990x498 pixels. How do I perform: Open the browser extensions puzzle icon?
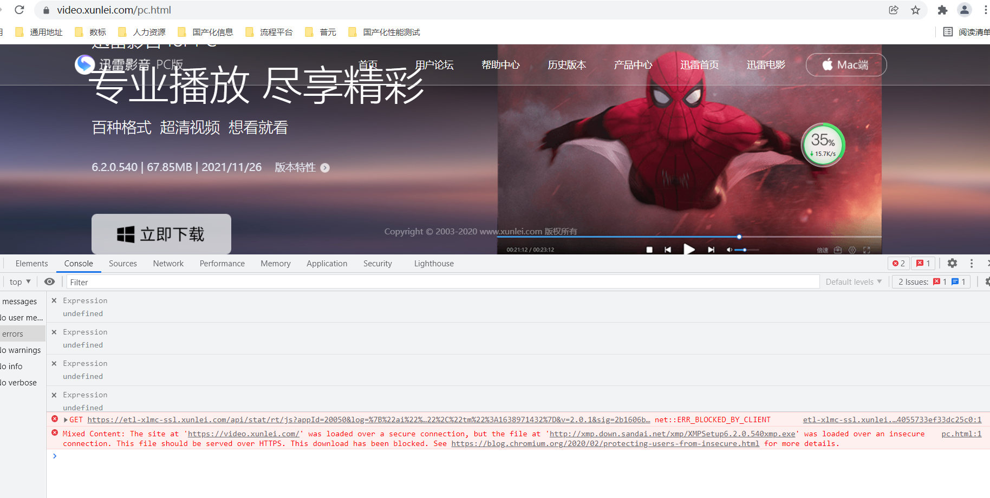(942, 10)
